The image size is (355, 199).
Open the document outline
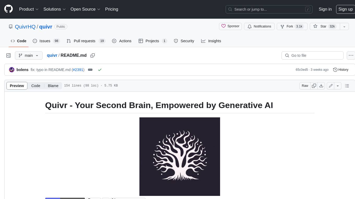[347, 86]
